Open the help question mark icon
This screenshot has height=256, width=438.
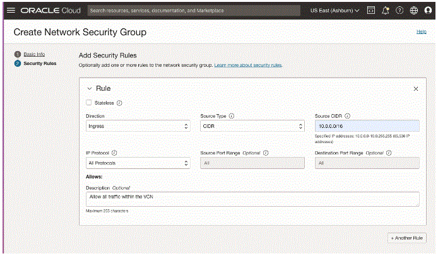400,11
